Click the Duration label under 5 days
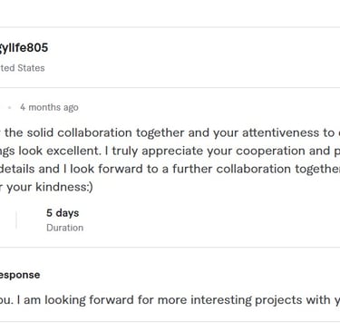Screen dimensions: 340x332 click(x=64, y=228)
